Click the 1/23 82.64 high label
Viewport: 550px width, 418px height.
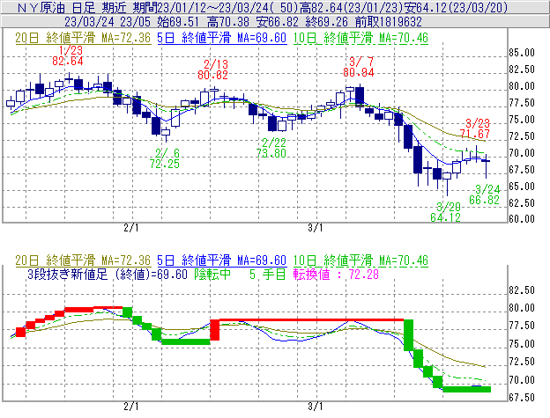(68, 56)
